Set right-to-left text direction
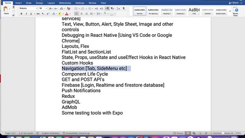The width and height of the screenshot is (245, 138). (x=112, y=8)
